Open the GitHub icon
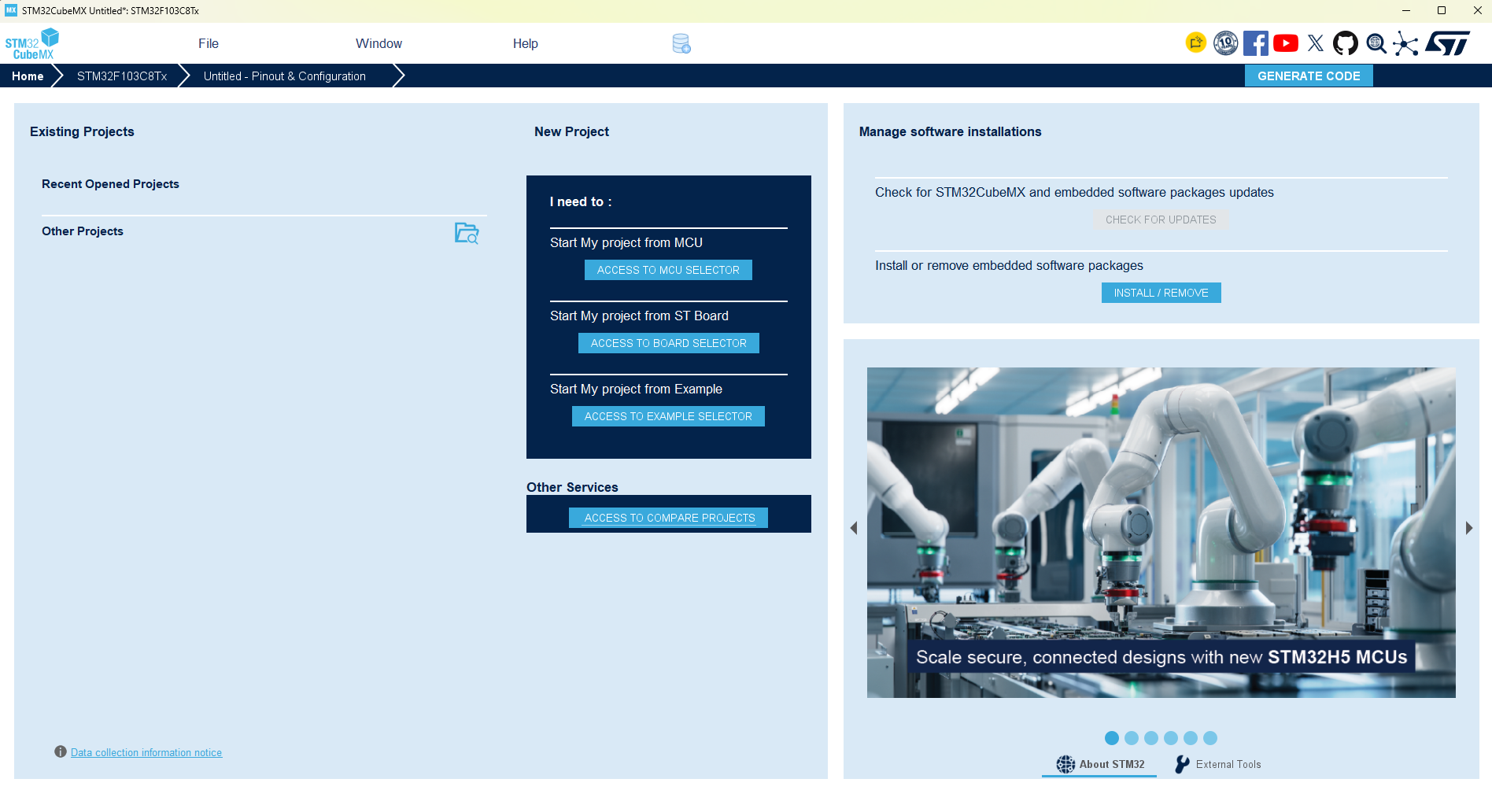This screenshot has width=1492, height=790. (x=1346, y=43)
